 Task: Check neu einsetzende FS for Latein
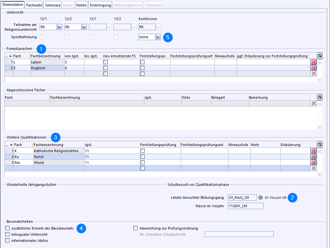pos(106,62)
